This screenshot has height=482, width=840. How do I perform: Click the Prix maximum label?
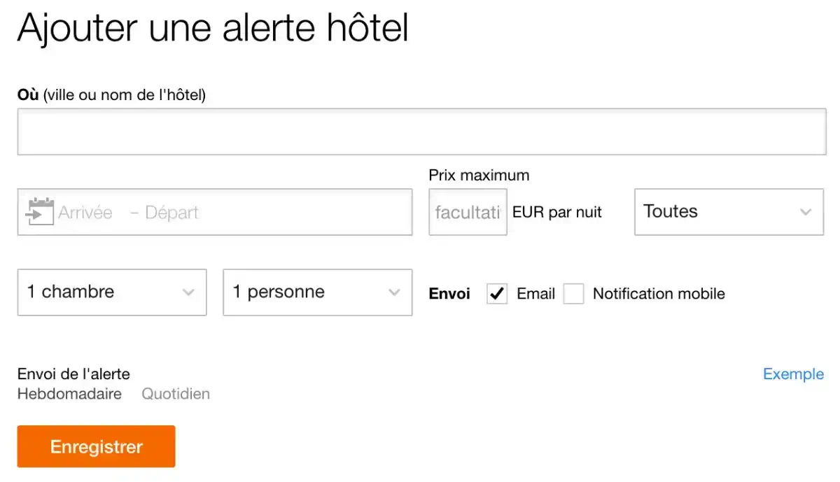479,176
